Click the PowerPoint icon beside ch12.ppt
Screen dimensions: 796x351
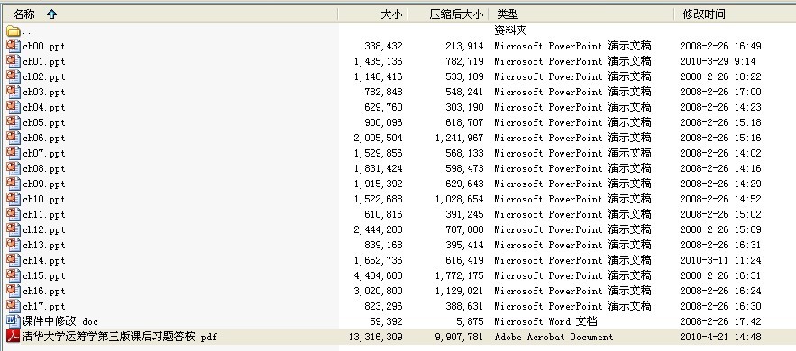coord(14,229)
